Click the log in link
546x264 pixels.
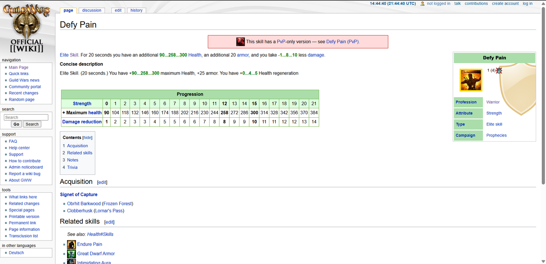pyautogui.click(x=528, y=3)
